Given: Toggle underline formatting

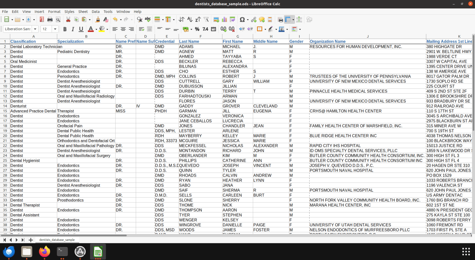Looking at the screenshot, I should coord(80,29).
